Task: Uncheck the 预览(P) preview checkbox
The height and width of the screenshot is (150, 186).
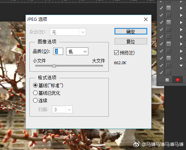Action: coord(116,53)
